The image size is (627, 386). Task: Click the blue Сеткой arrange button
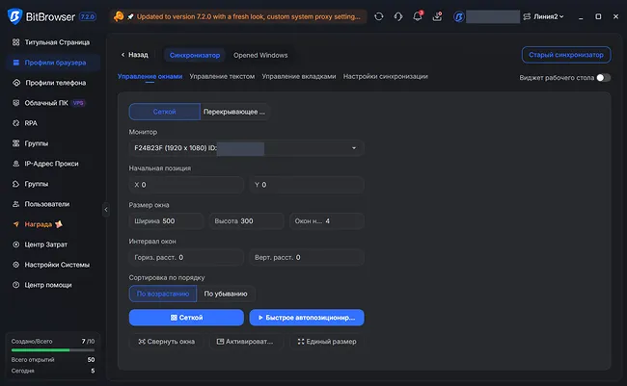pyautogui.click(x=186, y=318)
